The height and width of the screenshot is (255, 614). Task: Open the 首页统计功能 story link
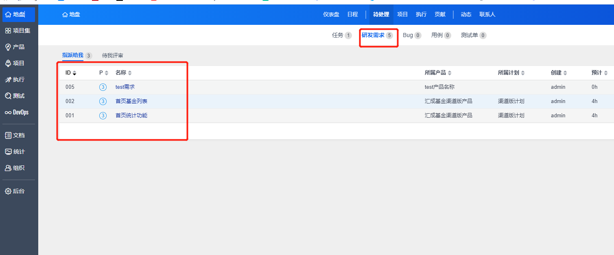[131, 116]
